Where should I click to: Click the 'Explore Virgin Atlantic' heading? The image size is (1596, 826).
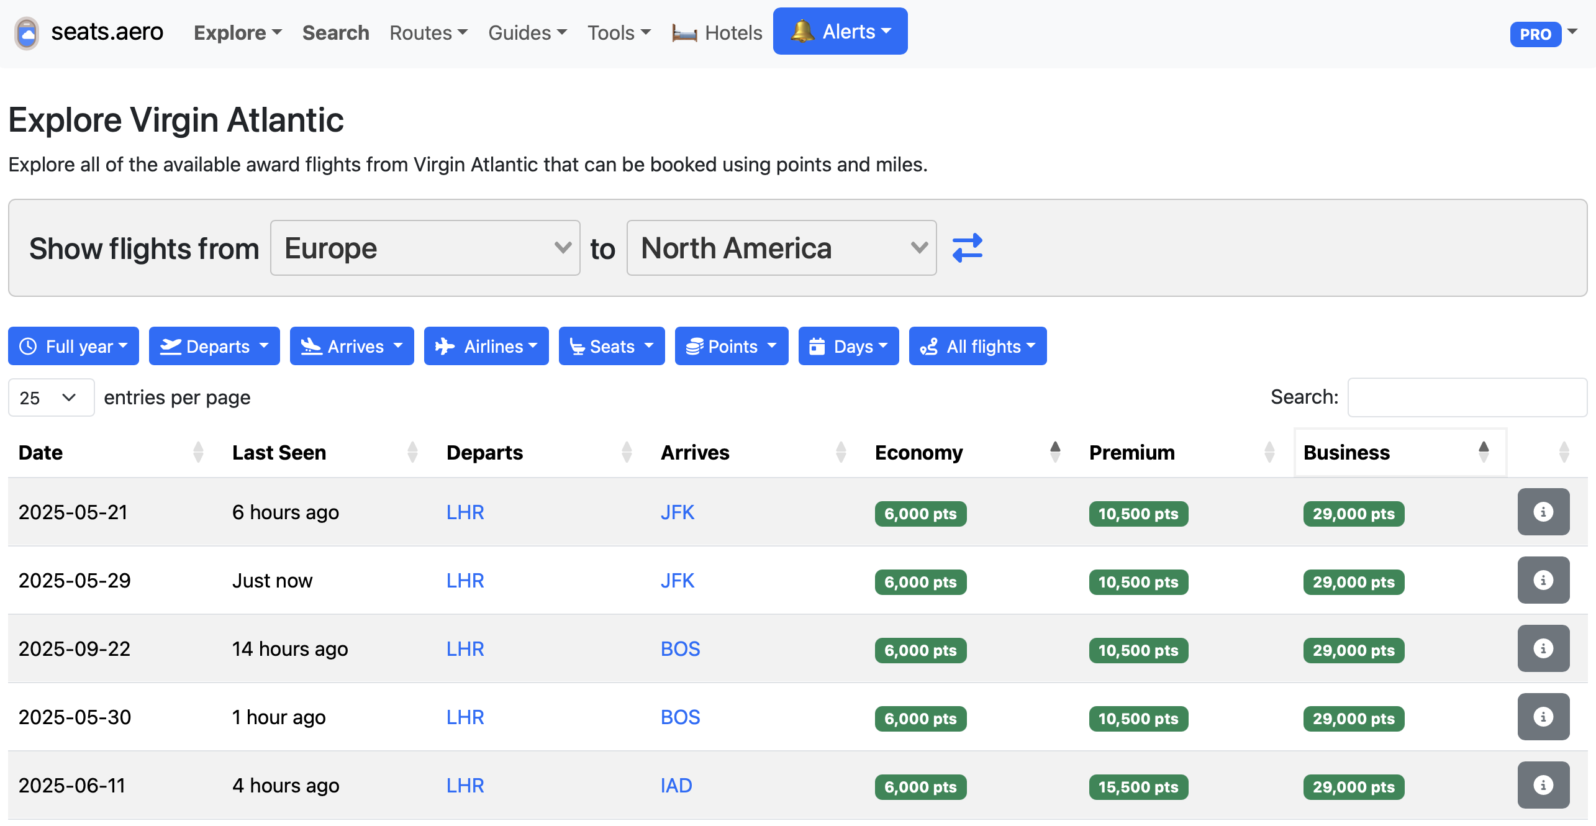[176, 119]
